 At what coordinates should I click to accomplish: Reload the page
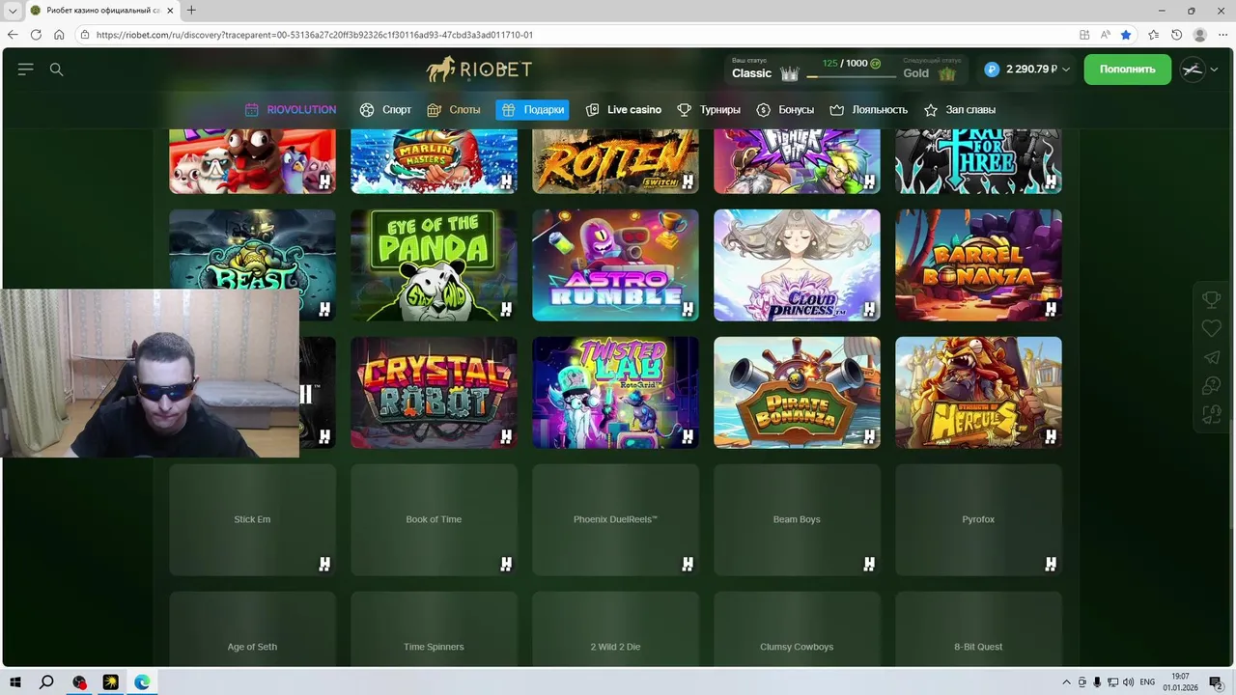36,35
